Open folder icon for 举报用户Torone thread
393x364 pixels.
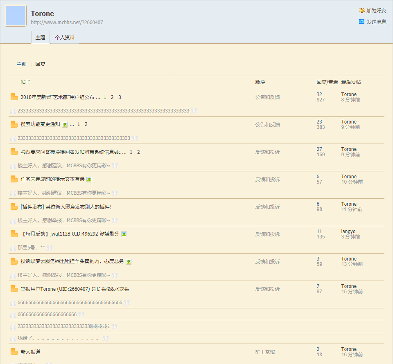point(14,289)
